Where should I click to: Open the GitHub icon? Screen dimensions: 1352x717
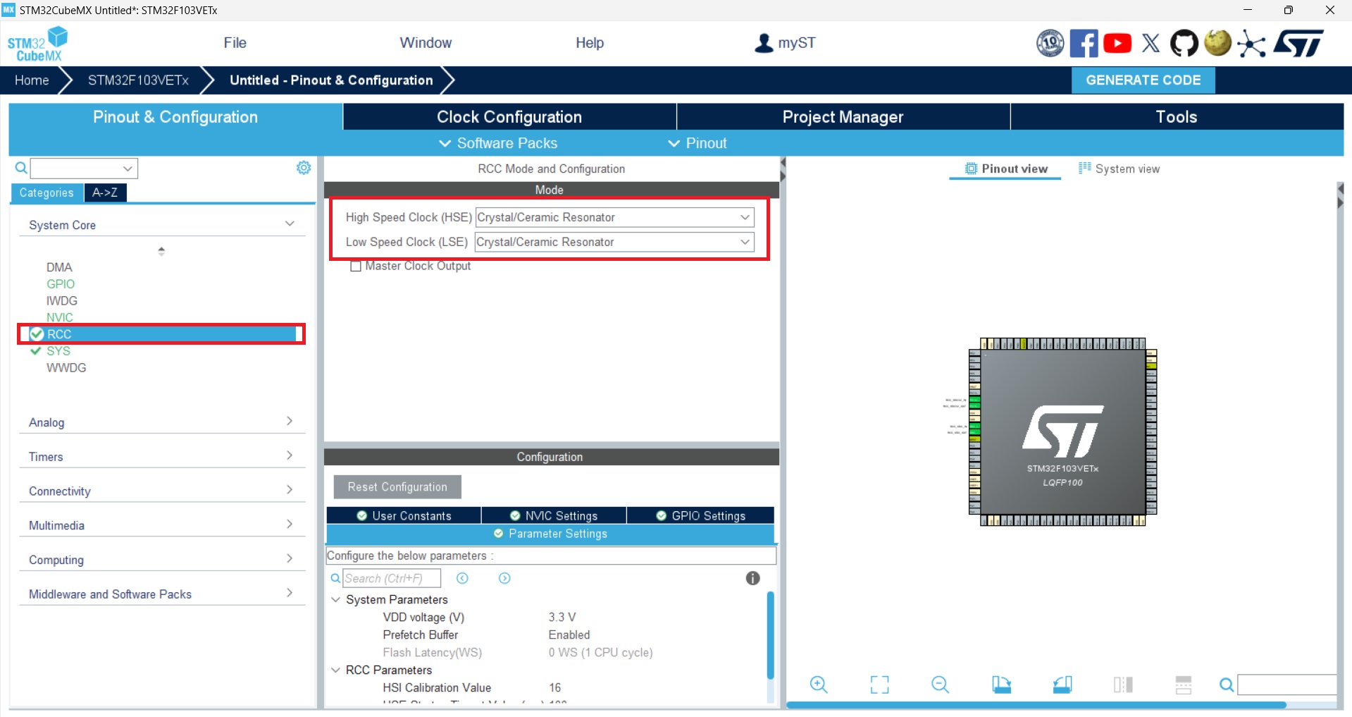[1184, 43]
